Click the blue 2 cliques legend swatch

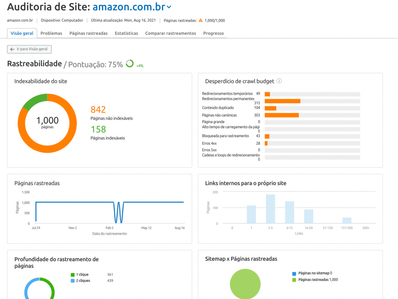[73, 281]
